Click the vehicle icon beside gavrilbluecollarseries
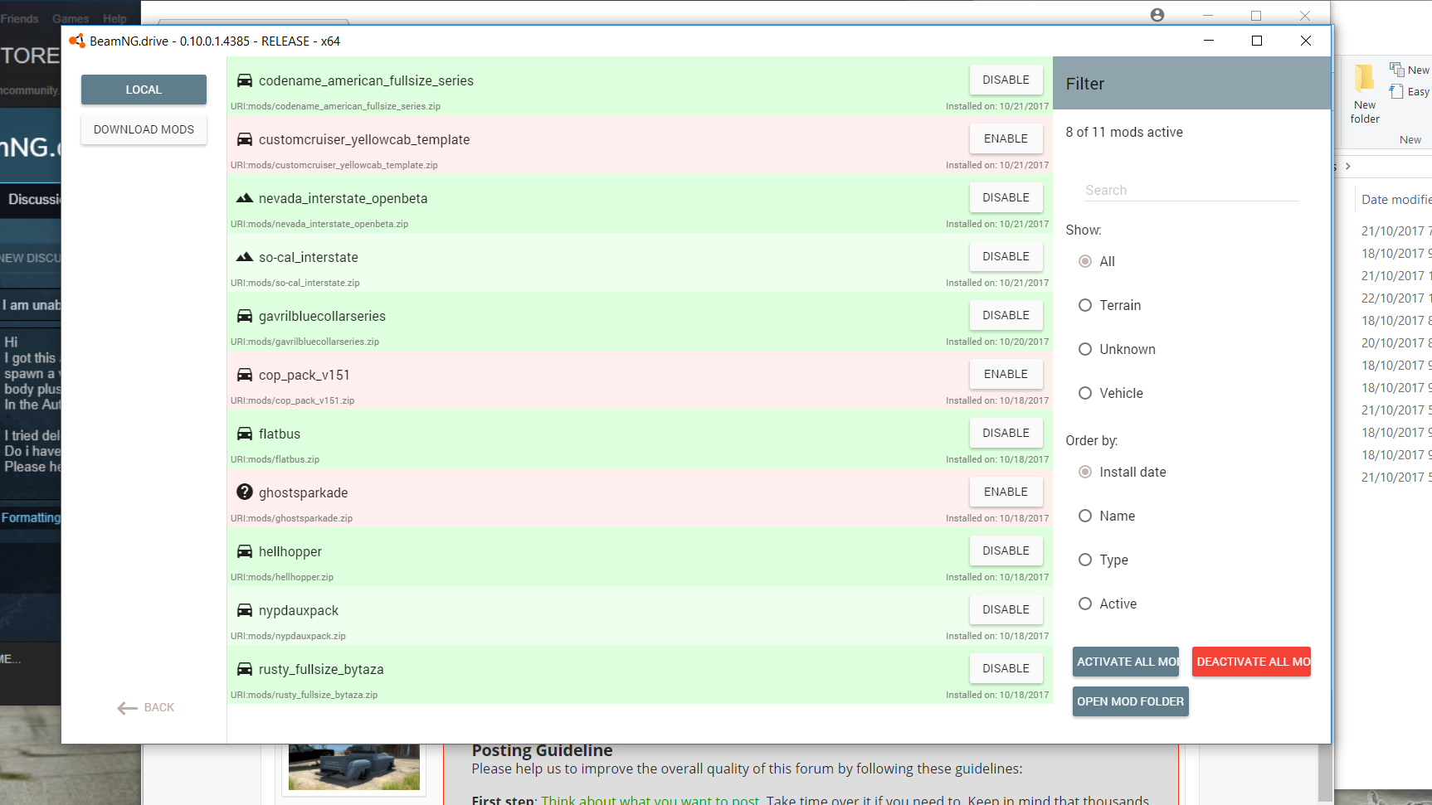1432x805 pixels. pos(245,316)
